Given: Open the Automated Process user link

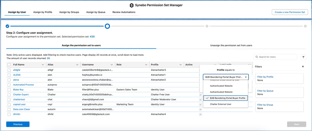Looking at the screenshot, I should coord(23,85).
